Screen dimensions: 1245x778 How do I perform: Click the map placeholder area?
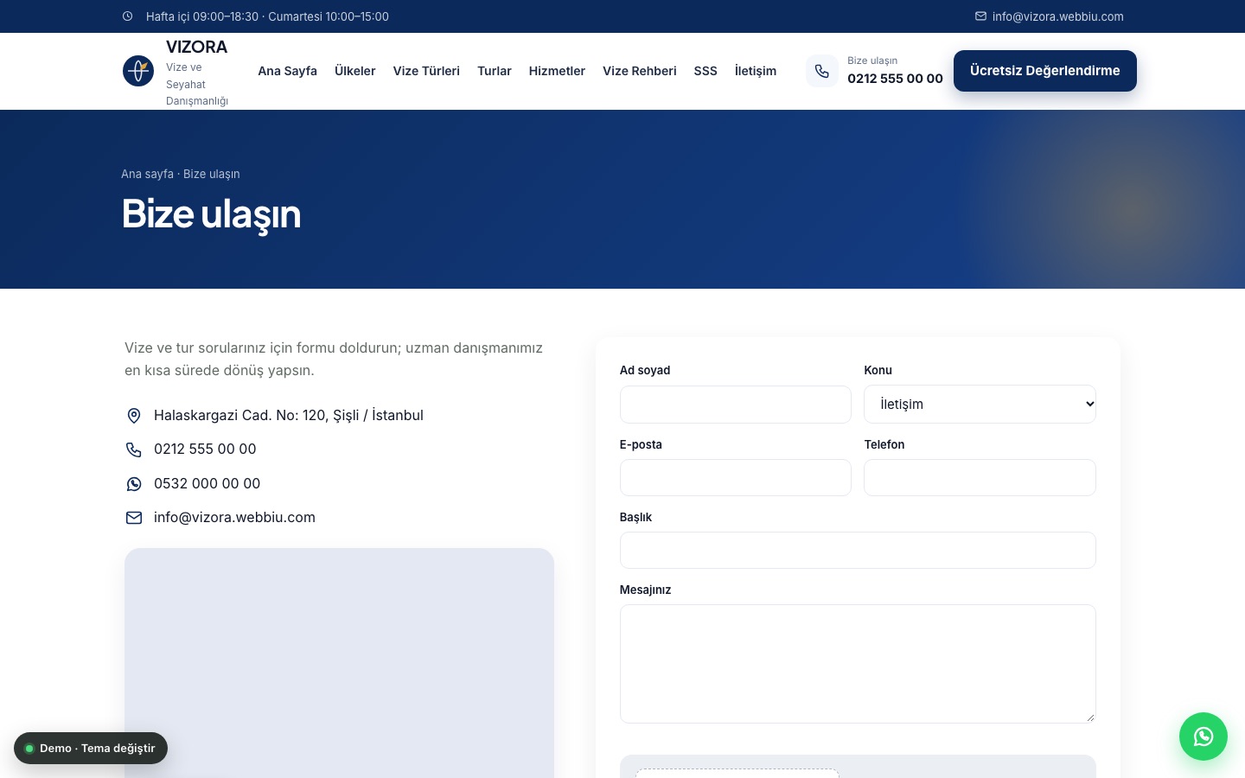click(339, 663)
